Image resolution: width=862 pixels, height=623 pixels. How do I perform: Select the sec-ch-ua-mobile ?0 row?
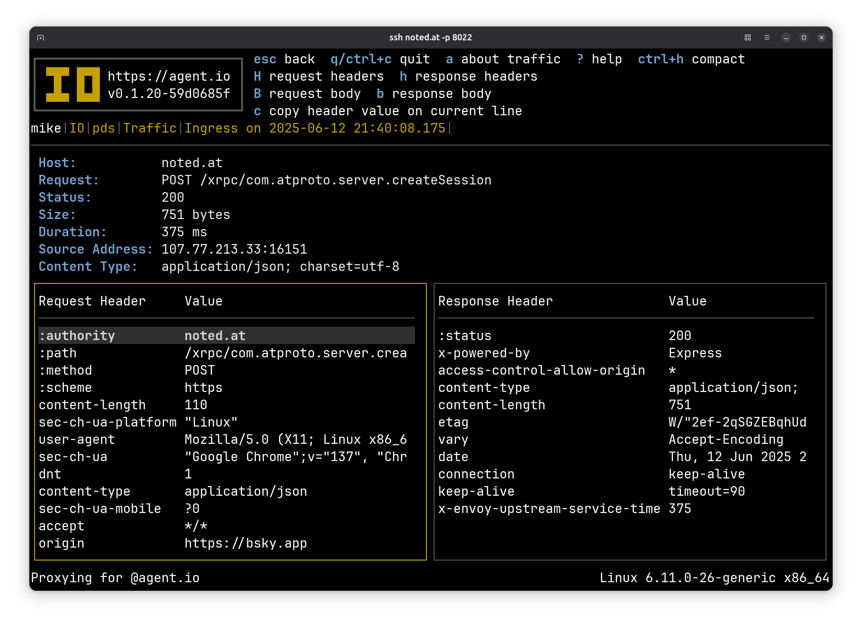tap(227, 509)
